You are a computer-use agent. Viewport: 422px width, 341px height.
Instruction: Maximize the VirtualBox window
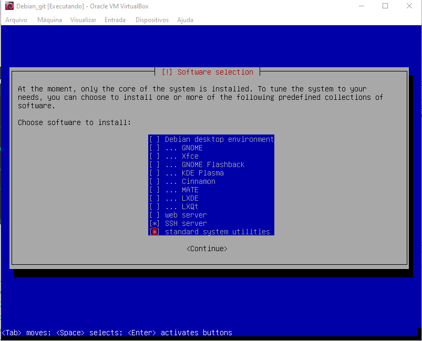[385, 6]
